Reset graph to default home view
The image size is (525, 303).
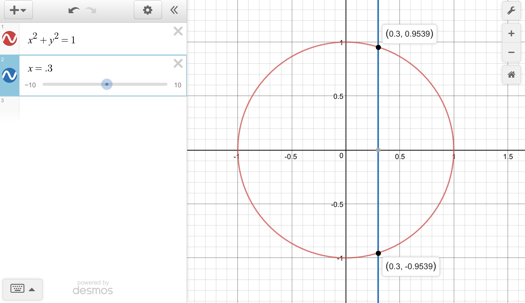click(x=511, y=75)
